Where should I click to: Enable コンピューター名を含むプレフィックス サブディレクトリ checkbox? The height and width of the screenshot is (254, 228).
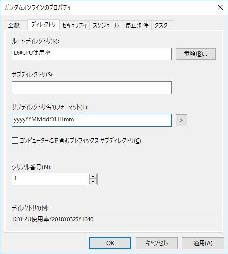15,141
